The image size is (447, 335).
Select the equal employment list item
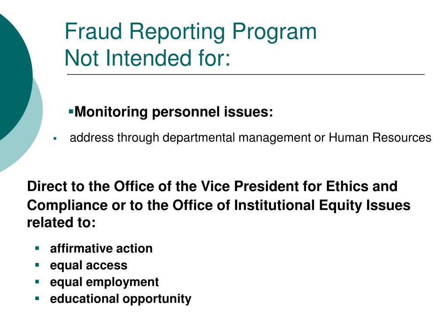point(104,282)
